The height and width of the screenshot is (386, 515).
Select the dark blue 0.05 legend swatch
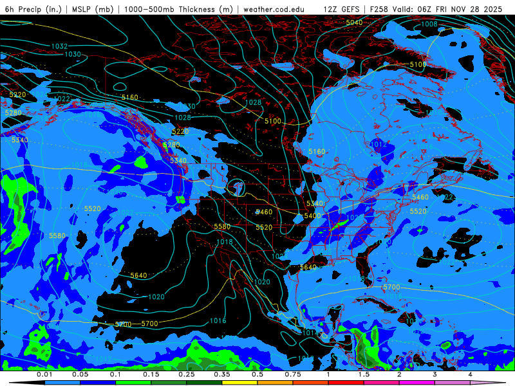(98, 383)
